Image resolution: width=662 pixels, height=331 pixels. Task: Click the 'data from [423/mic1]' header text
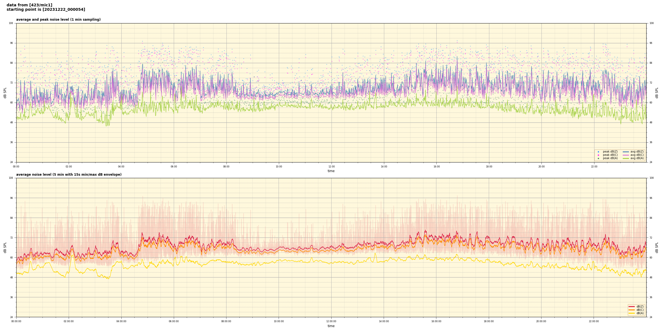[x=29, y=5]
